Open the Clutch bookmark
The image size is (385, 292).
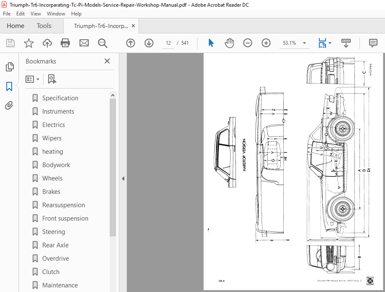click(51, 272)
